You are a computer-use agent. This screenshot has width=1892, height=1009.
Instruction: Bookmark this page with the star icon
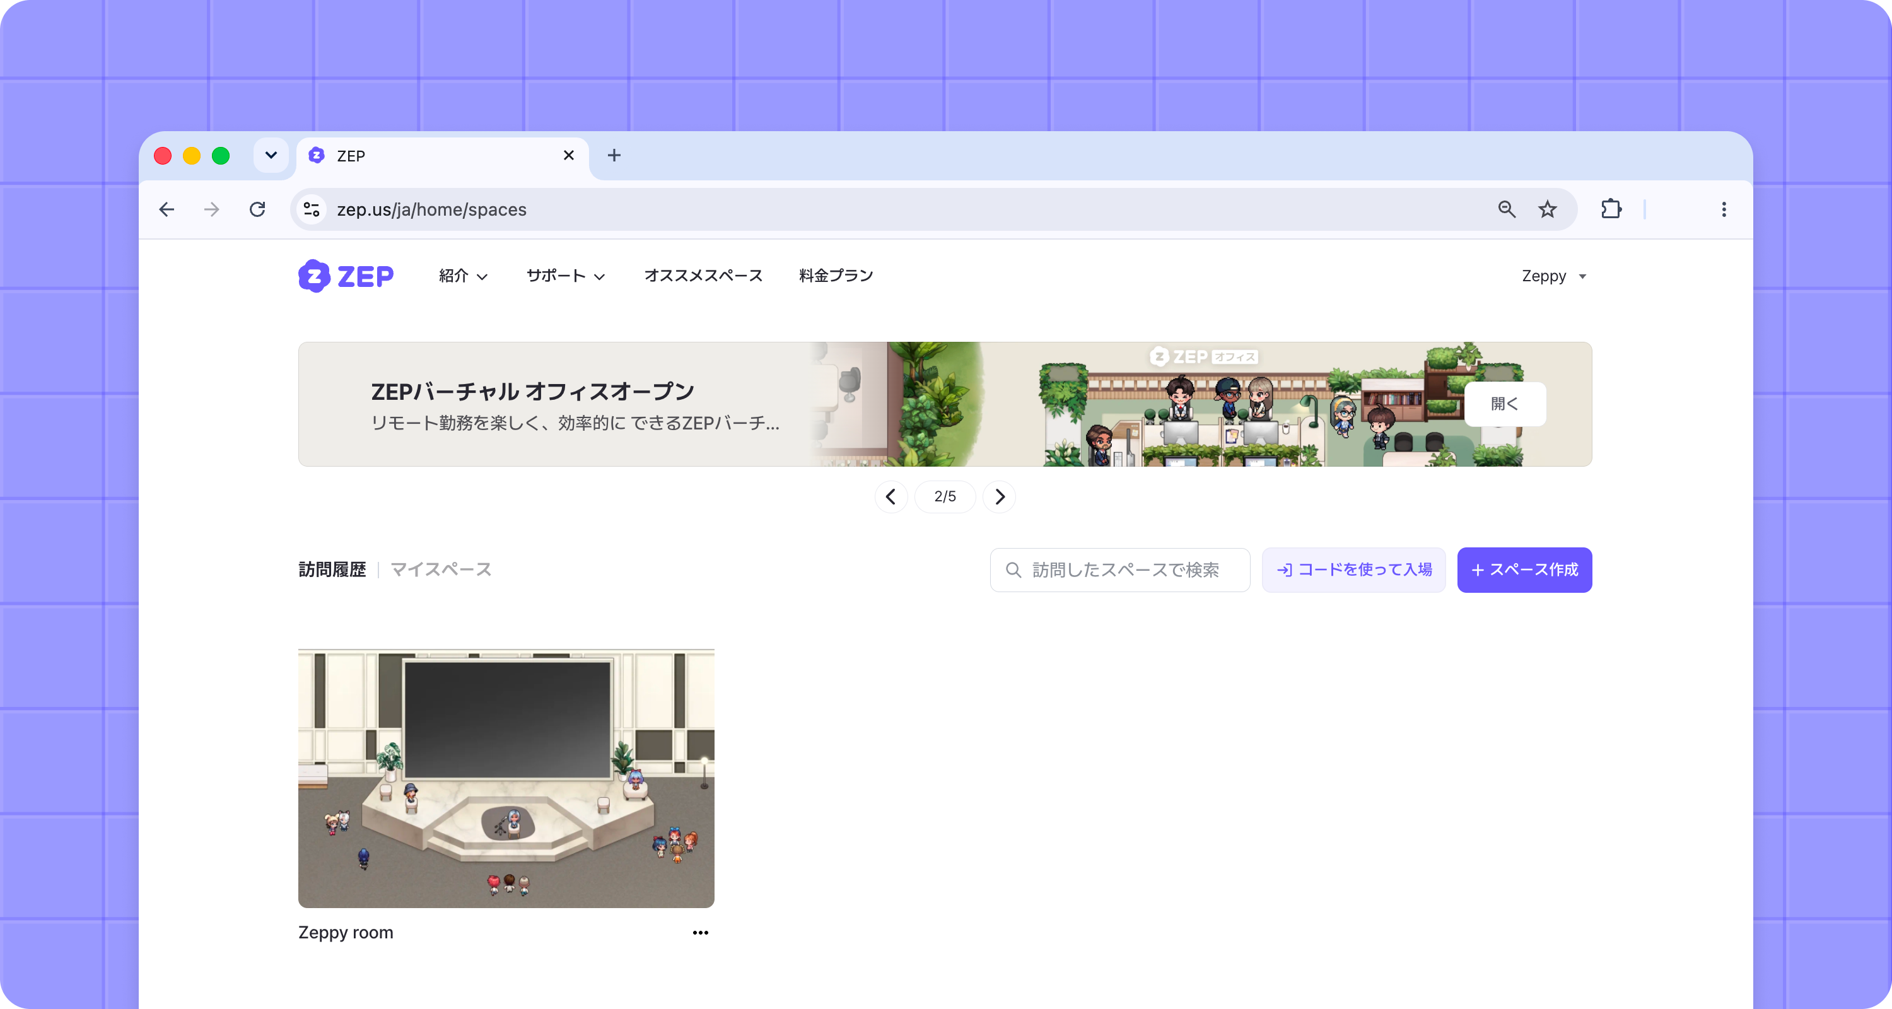pyautogui.click(x=1548, y=210)
